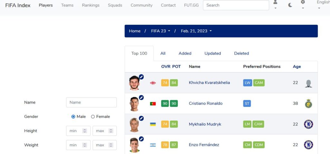Image resolution: width=330 pixels, height=154 pixels.
Task: Click the Portugal flag beside Cristiano Ronaldo
Action: click(x=153, y=104)
